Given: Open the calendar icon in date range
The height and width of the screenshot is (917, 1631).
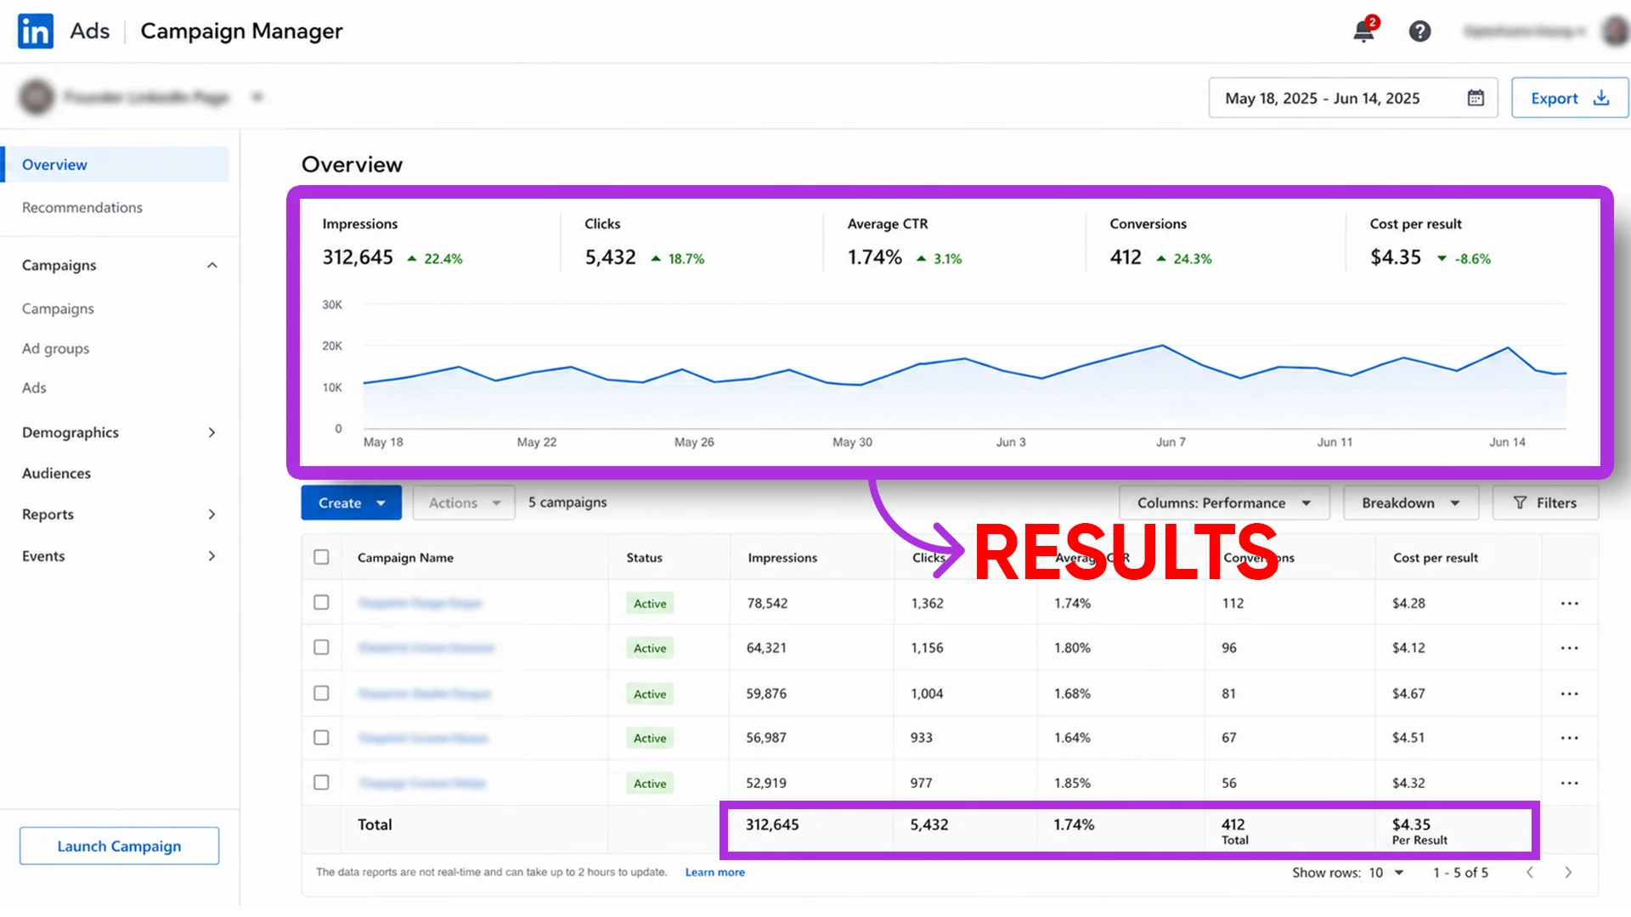Looking at the screenshot, I should click(1476, 98).
